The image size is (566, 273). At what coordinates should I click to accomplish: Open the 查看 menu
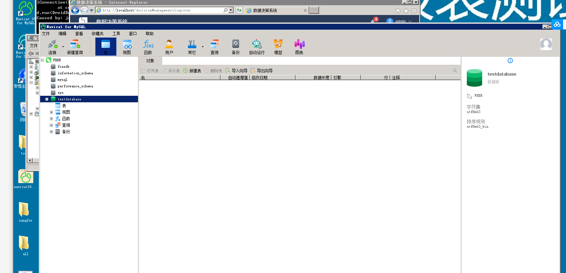[x=79, y=34]
